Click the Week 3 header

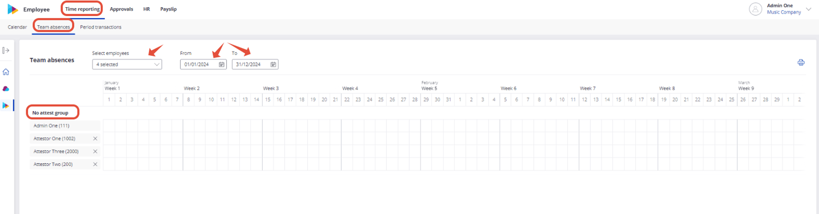point(271,88)
